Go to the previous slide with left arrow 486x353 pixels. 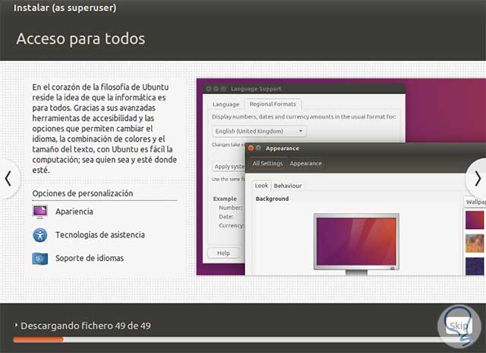coord(8,179)
